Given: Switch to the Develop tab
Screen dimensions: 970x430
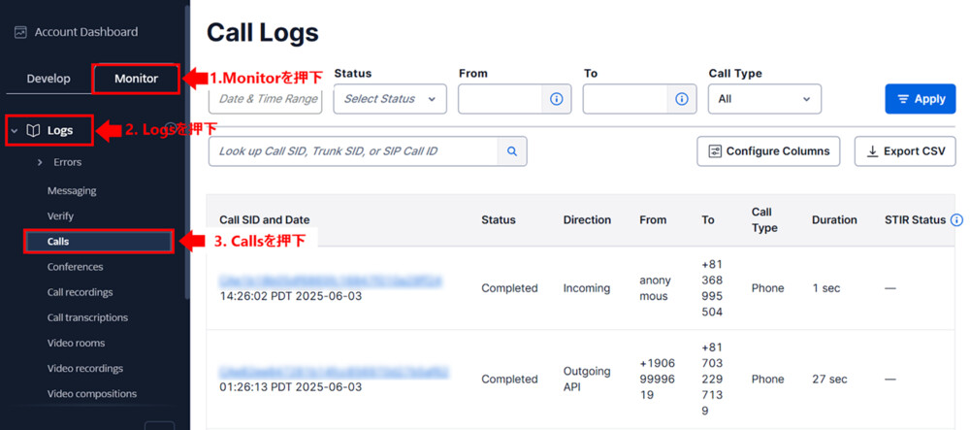Looking at the screenshot, I should pyautogui.click(x=48, y=79).
